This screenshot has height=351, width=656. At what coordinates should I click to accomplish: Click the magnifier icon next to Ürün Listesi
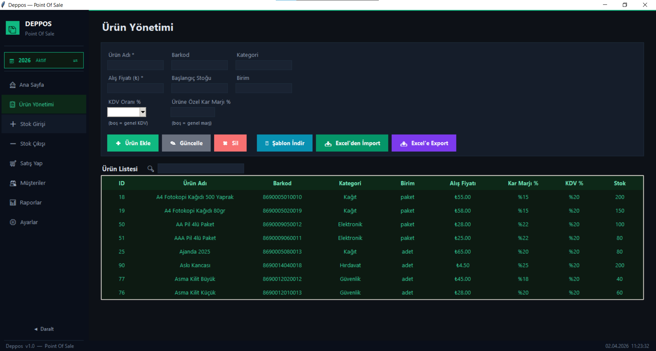(151, 169)
